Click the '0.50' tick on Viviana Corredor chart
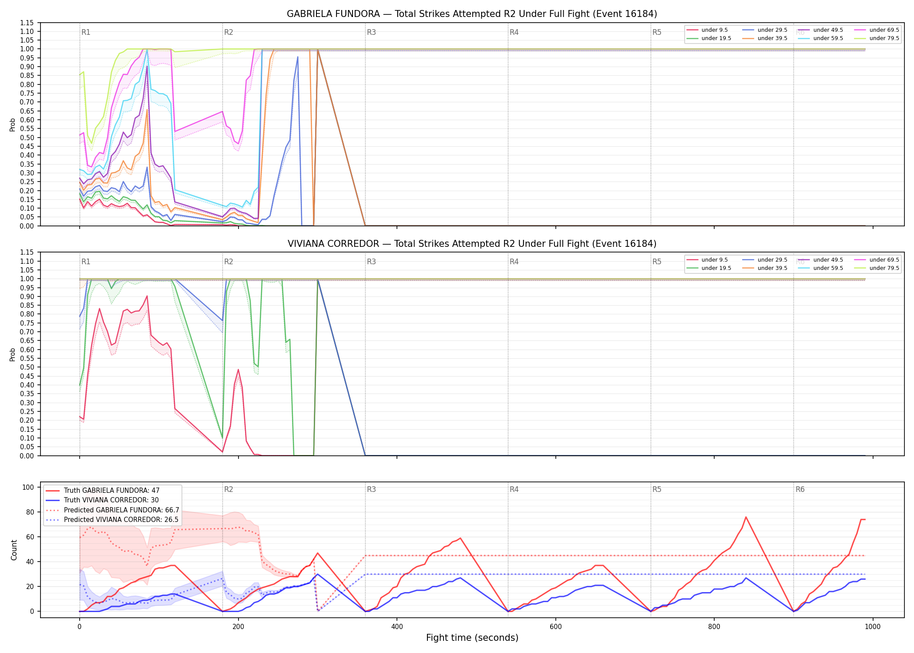This screenshot has height=653, width=914. point(27,367)
